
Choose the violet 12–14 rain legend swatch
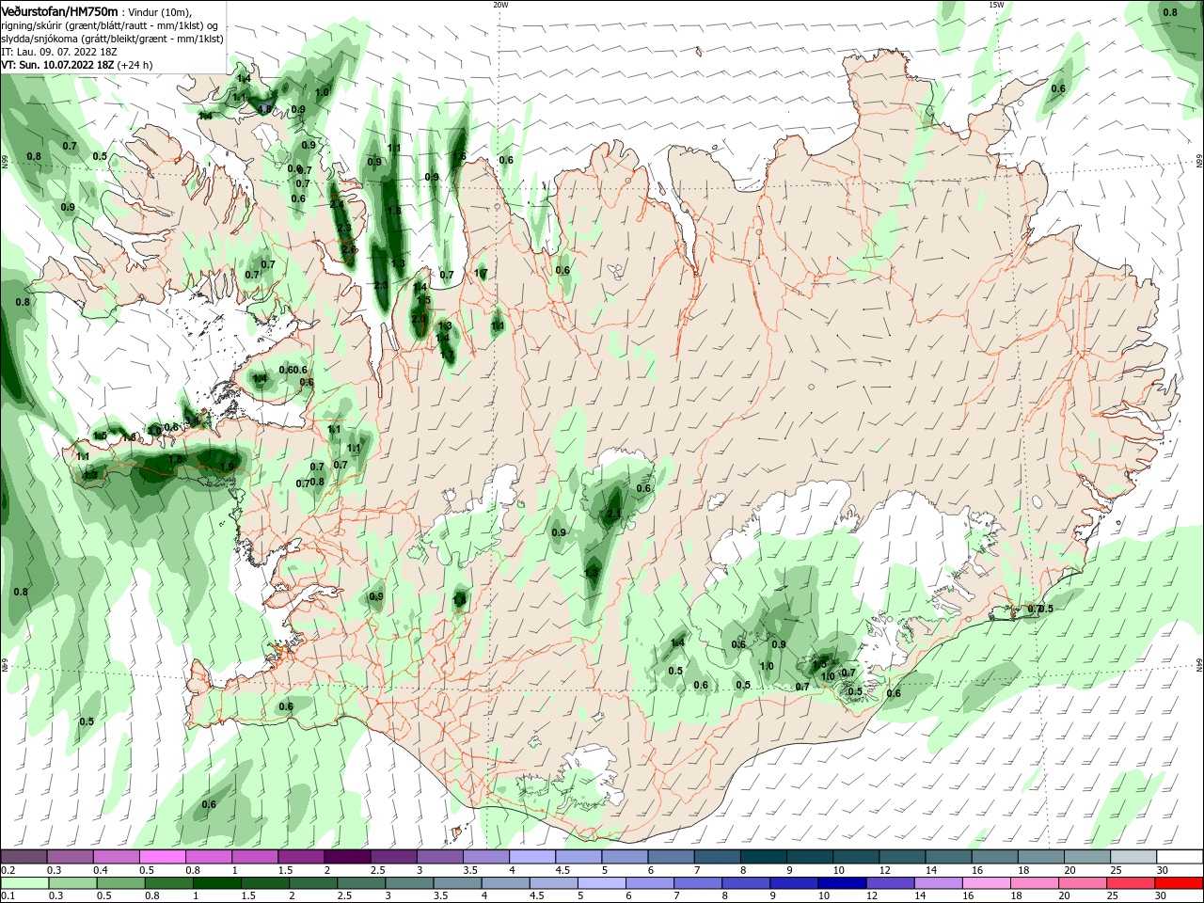point(889,883)
